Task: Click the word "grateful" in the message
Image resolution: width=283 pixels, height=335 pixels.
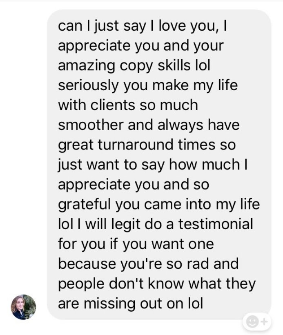Action: (85, 204)
